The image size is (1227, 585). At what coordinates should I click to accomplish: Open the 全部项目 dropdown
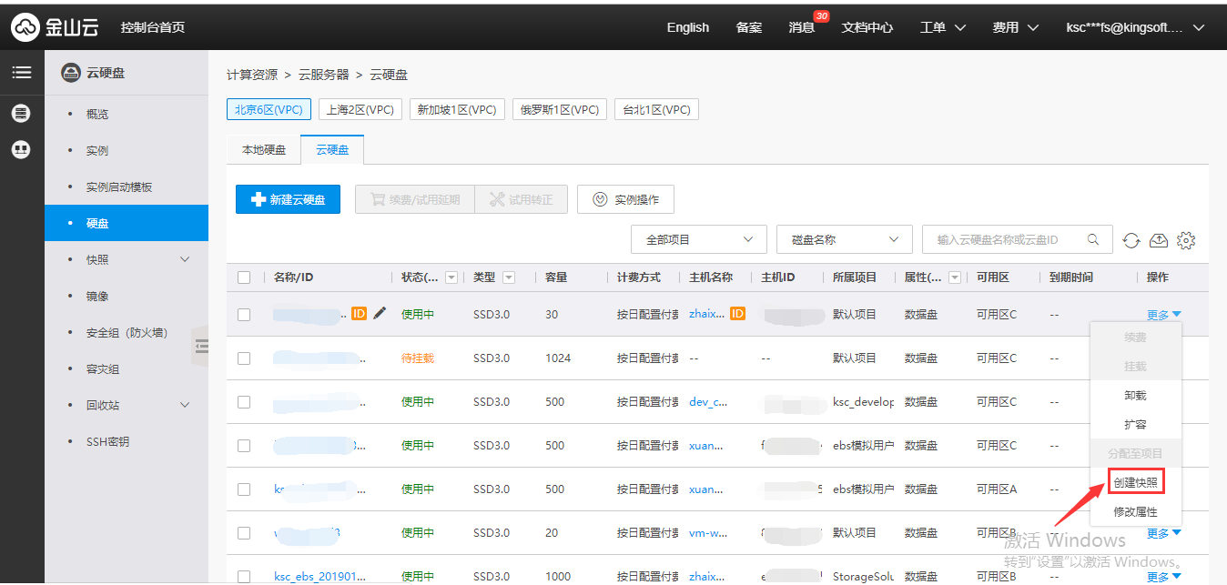point(699,239)
